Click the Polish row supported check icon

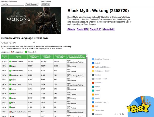click(x=10, y=107)
